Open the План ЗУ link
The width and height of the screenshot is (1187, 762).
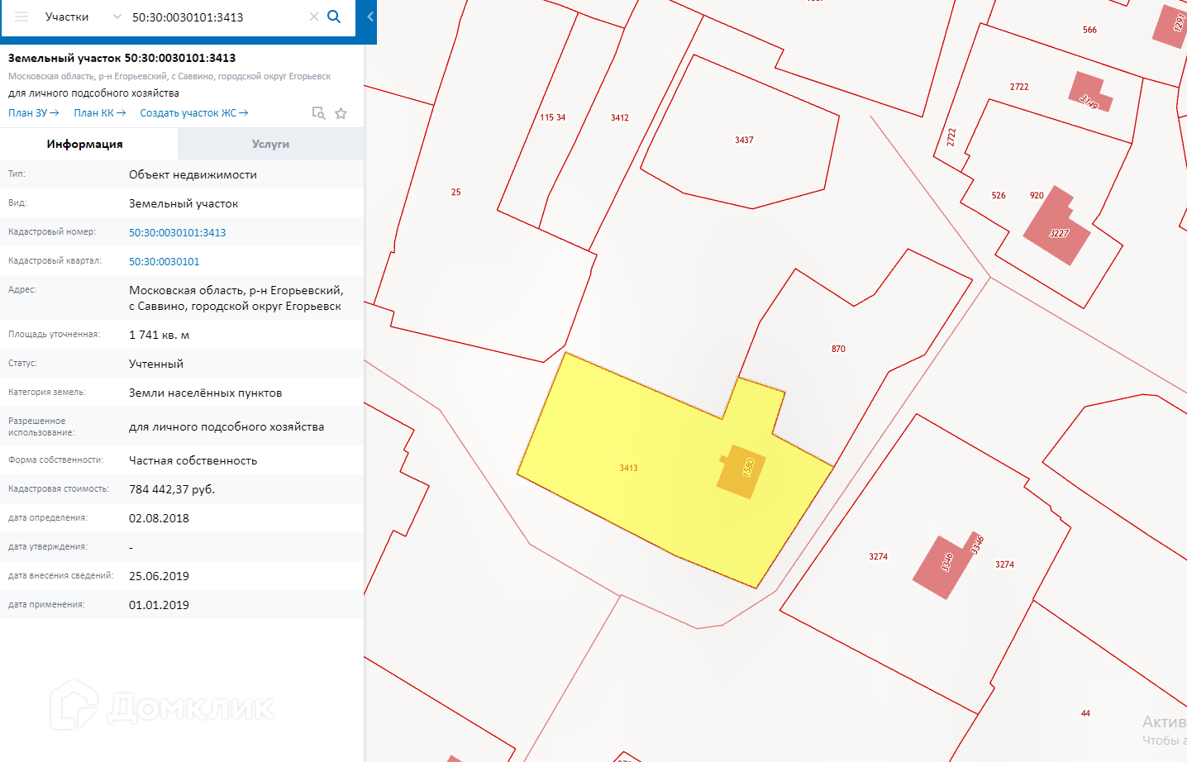[x=33, y=113]
